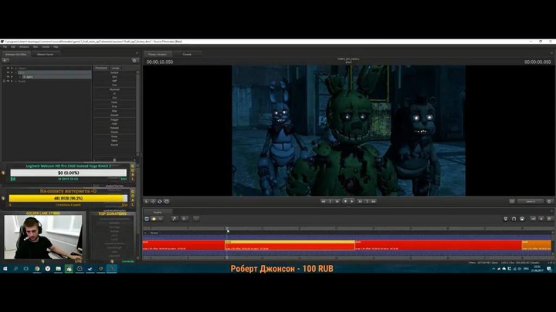Expand the bottom locked tree row
The image size is (556, 312).
15,81
